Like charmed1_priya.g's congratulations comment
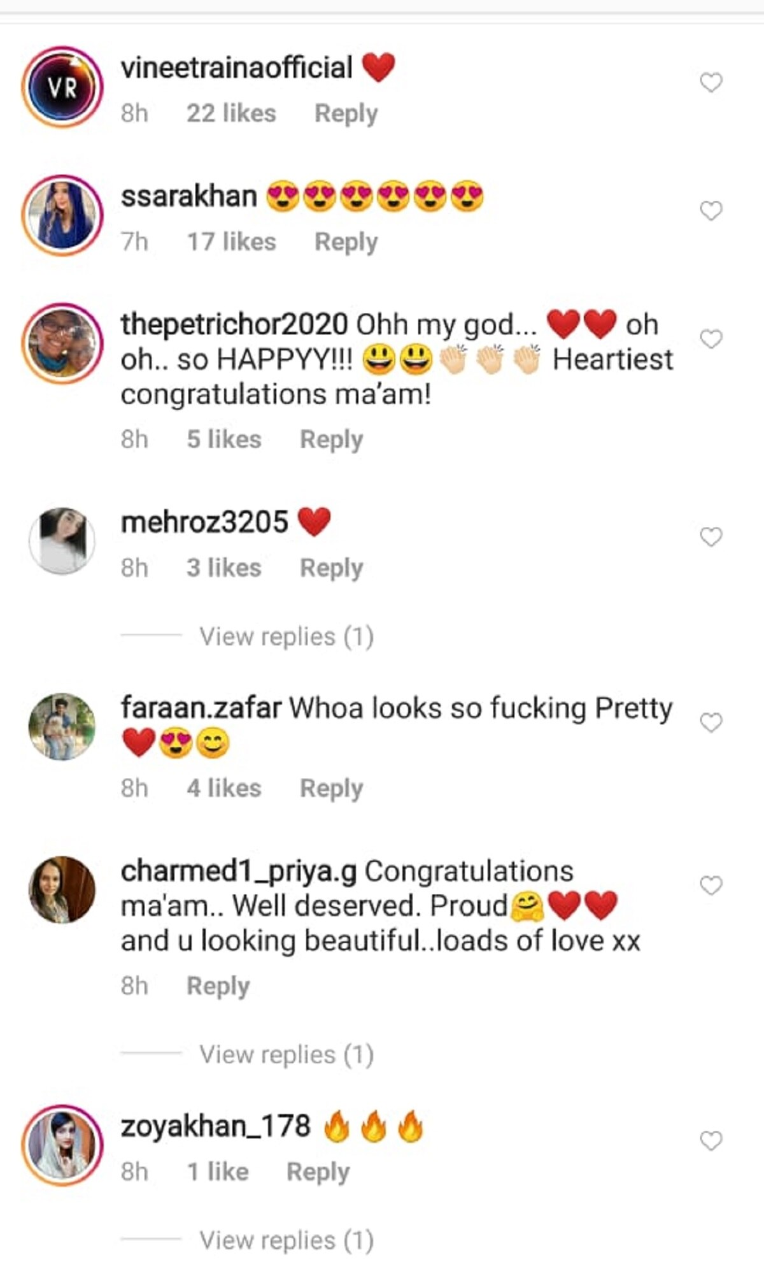 (711, 885)
